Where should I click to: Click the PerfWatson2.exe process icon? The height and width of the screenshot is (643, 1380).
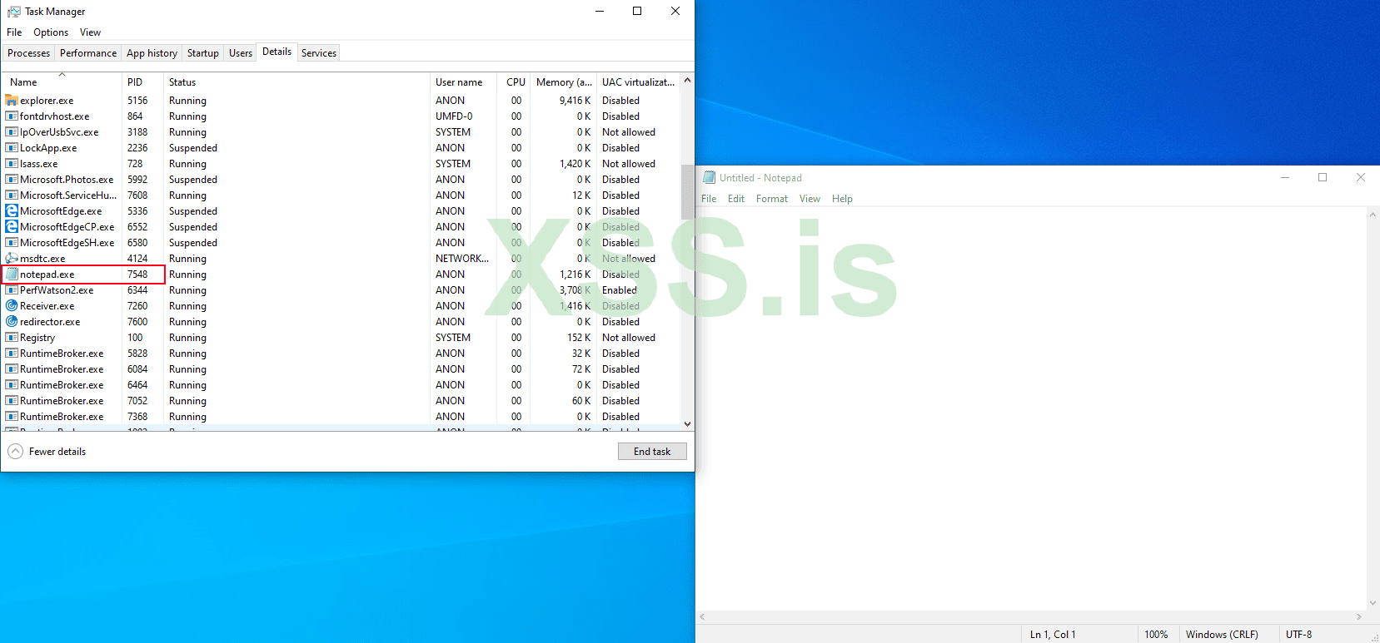click(12, 290)
